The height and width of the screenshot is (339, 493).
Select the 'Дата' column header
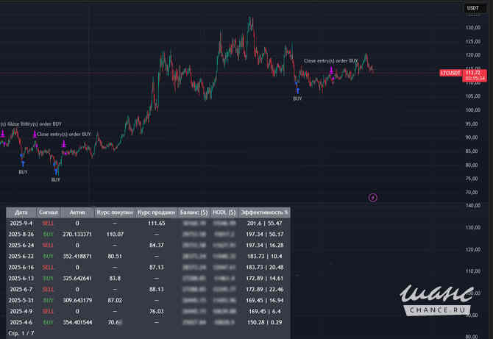tap(21, 212)
